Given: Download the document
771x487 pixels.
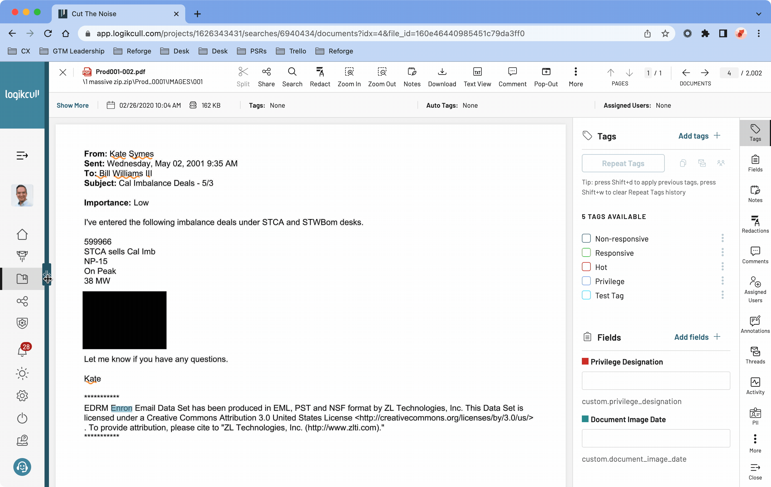Looking at the screenshot, I should [442, 77].
